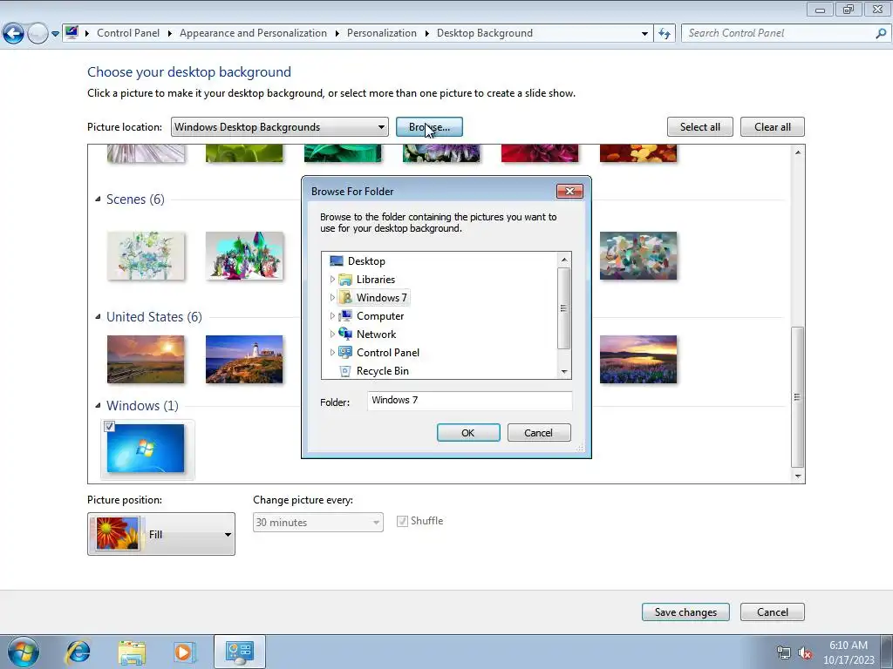Collapse the Scenes (6) group
This screenshot has width=893, height=669.
tap(98, 199)
